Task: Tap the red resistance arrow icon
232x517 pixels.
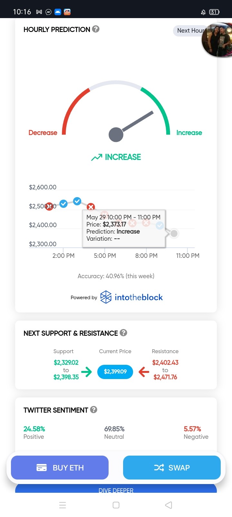Action: [x=144, y=372]
